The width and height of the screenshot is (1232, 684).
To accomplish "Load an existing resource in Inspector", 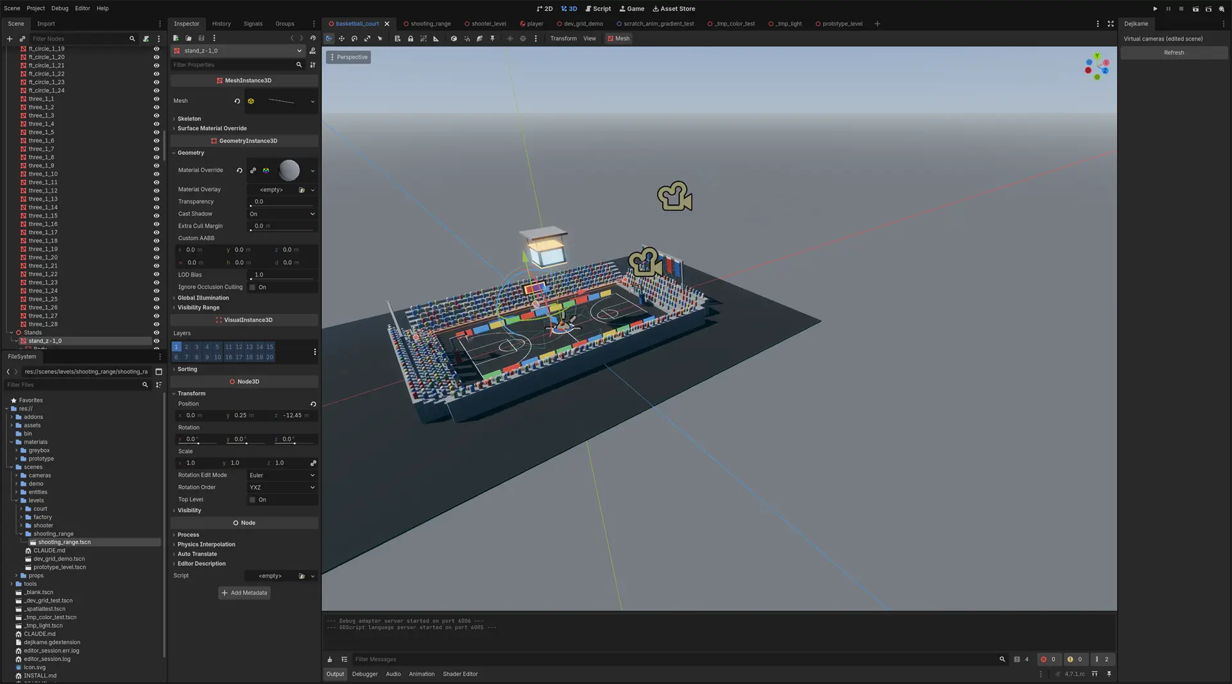I will coord(189,38).
